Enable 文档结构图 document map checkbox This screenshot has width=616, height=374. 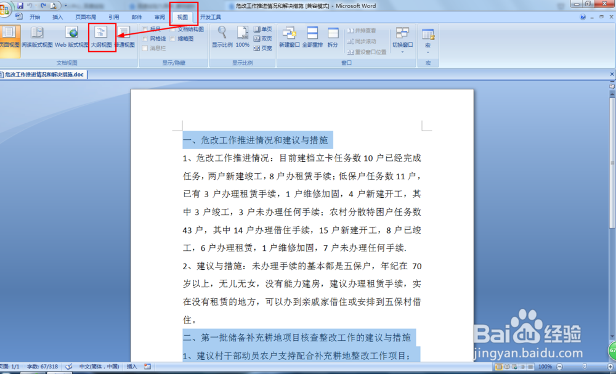(174, 28)
